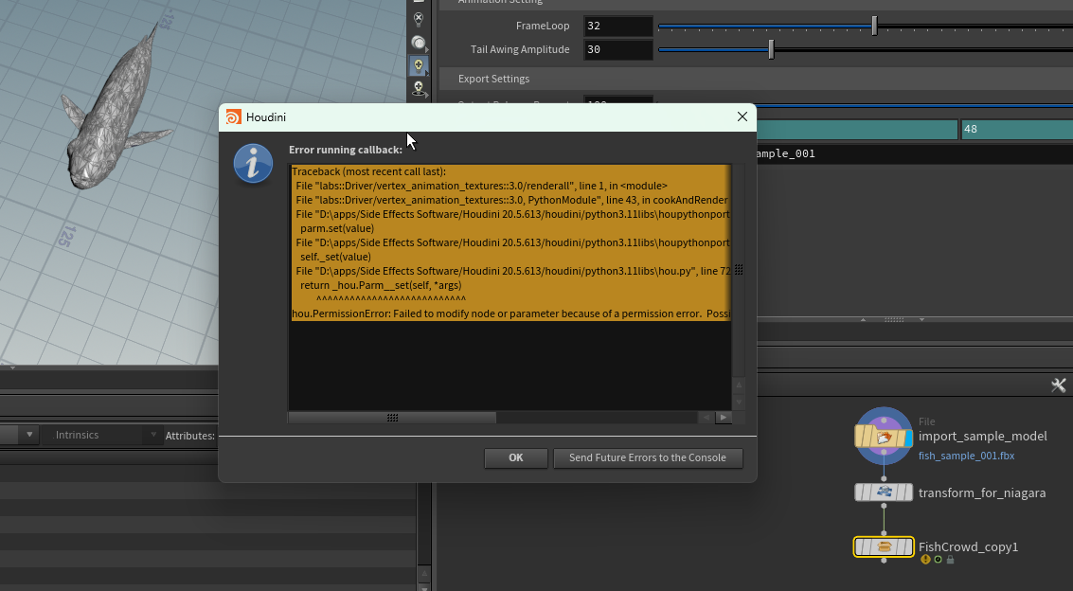Toggle the disabled-lighting bulb icon in viewport
Screen dimensions: 1073x591
pyautogui.click(x=418, y=19)
